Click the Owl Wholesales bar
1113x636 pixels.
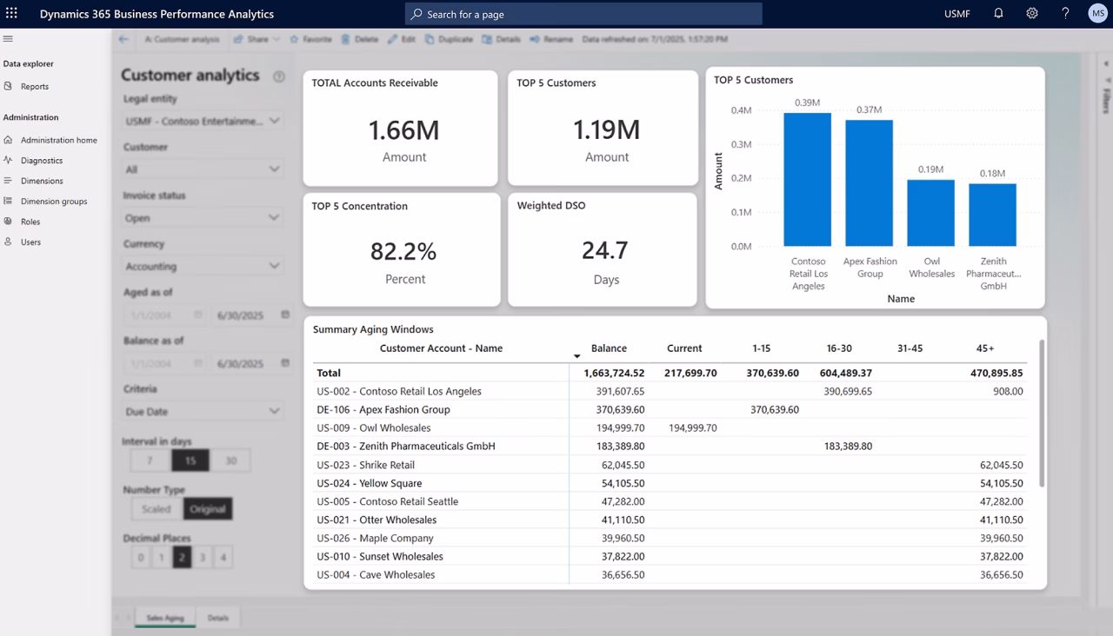(x=931, y=213)
